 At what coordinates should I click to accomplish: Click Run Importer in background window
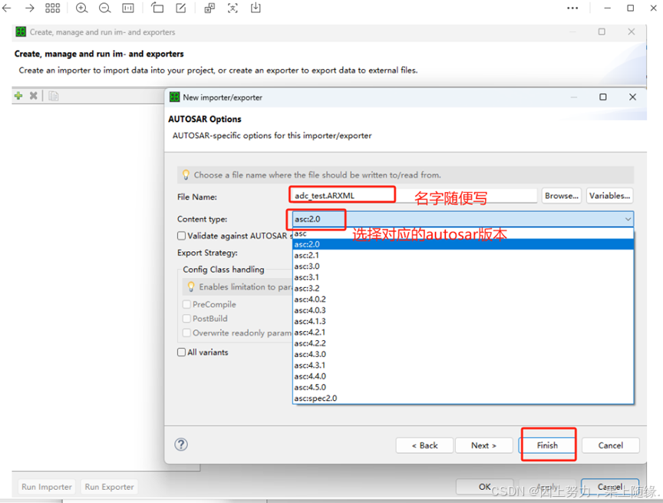[47, 487]
